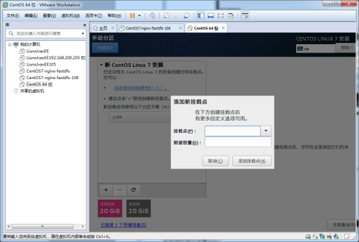Screen dimensions: 359x242
Task: Switch to the CentOS7-nginx-fastdfs-108 tab
Action: 148,28
